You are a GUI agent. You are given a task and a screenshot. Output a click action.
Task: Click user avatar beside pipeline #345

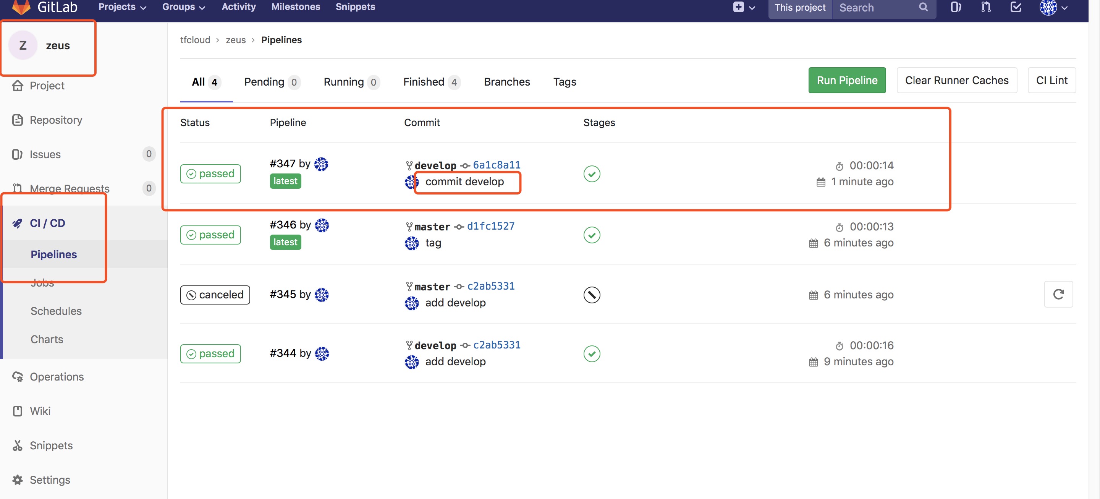(322, 295)
